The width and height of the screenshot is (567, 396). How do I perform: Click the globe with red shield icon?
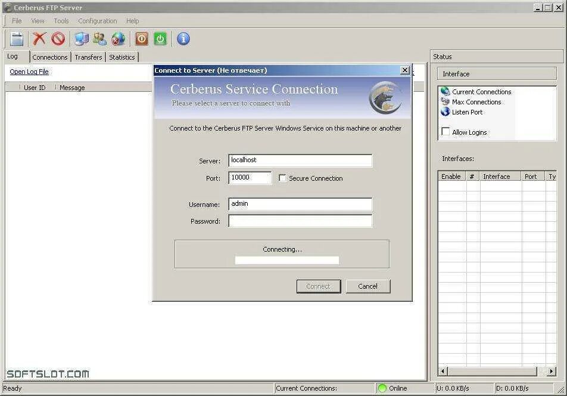[x=118, y=38]
